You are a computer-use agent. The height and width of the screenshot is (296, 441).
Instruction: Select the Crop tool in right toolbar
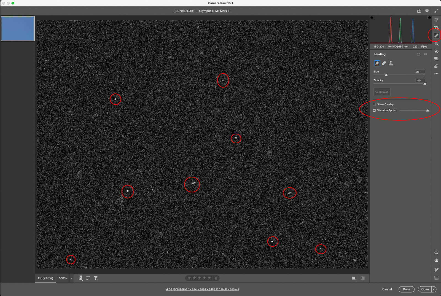[436, 28]
